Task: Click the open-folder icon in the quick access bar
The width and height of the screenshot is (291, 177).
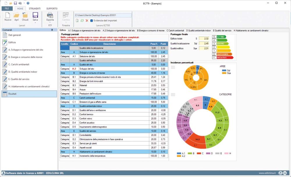Action: (x=11, y=3)
